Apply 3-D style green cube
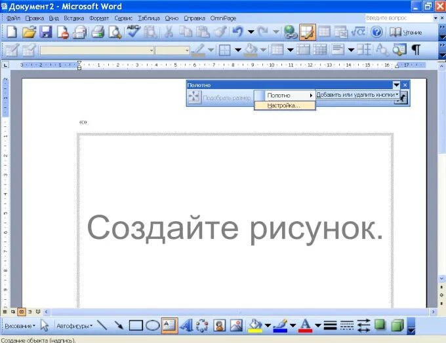 click(x=397, y=325)
